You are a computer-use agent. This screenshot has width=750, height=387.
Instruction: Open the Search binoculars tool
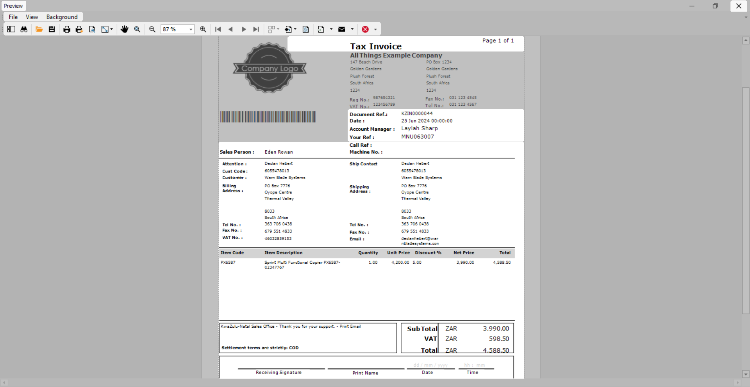pyautogui.click(x=24, y=29)
